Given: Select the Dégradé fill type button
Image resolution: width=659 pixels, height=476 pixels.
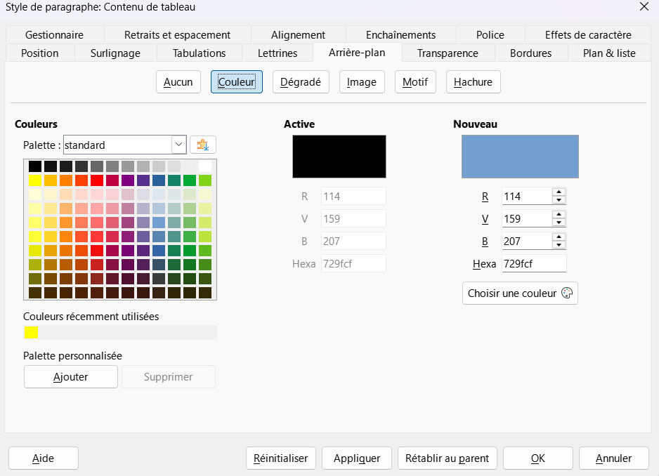Looking at the screenshot, I should (x=301, y=82).
